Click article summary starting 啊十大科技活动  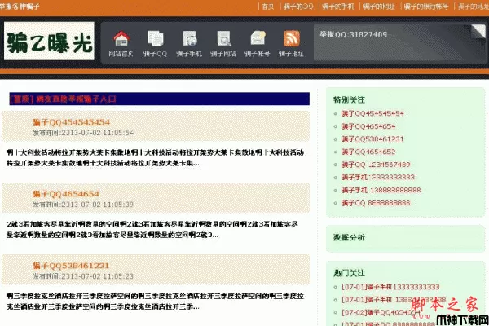(x=155, y=158)
